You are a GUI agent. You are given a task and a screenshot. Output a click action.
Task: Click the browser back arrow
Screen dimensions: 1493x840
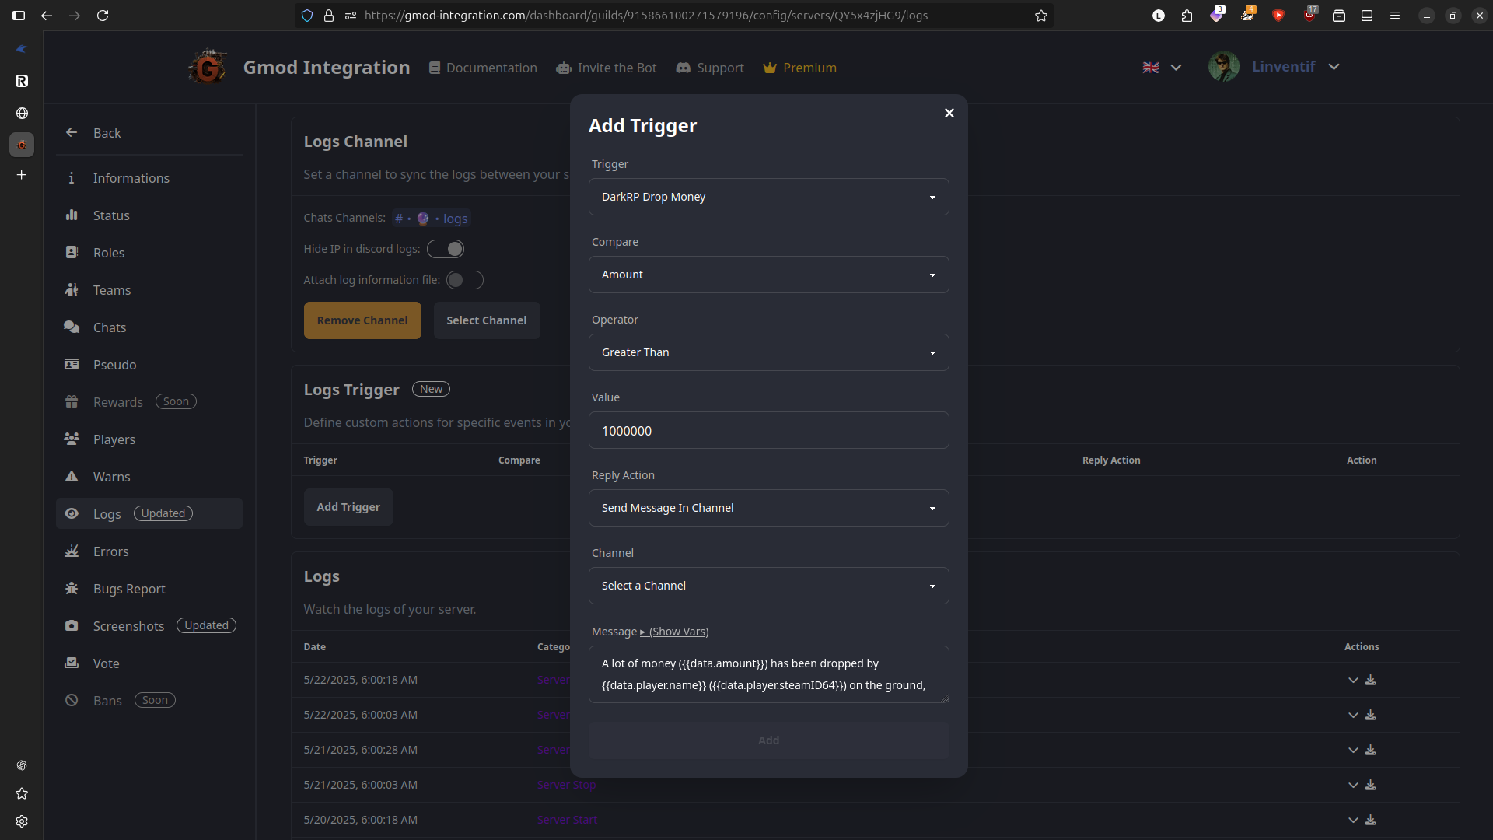47,16
